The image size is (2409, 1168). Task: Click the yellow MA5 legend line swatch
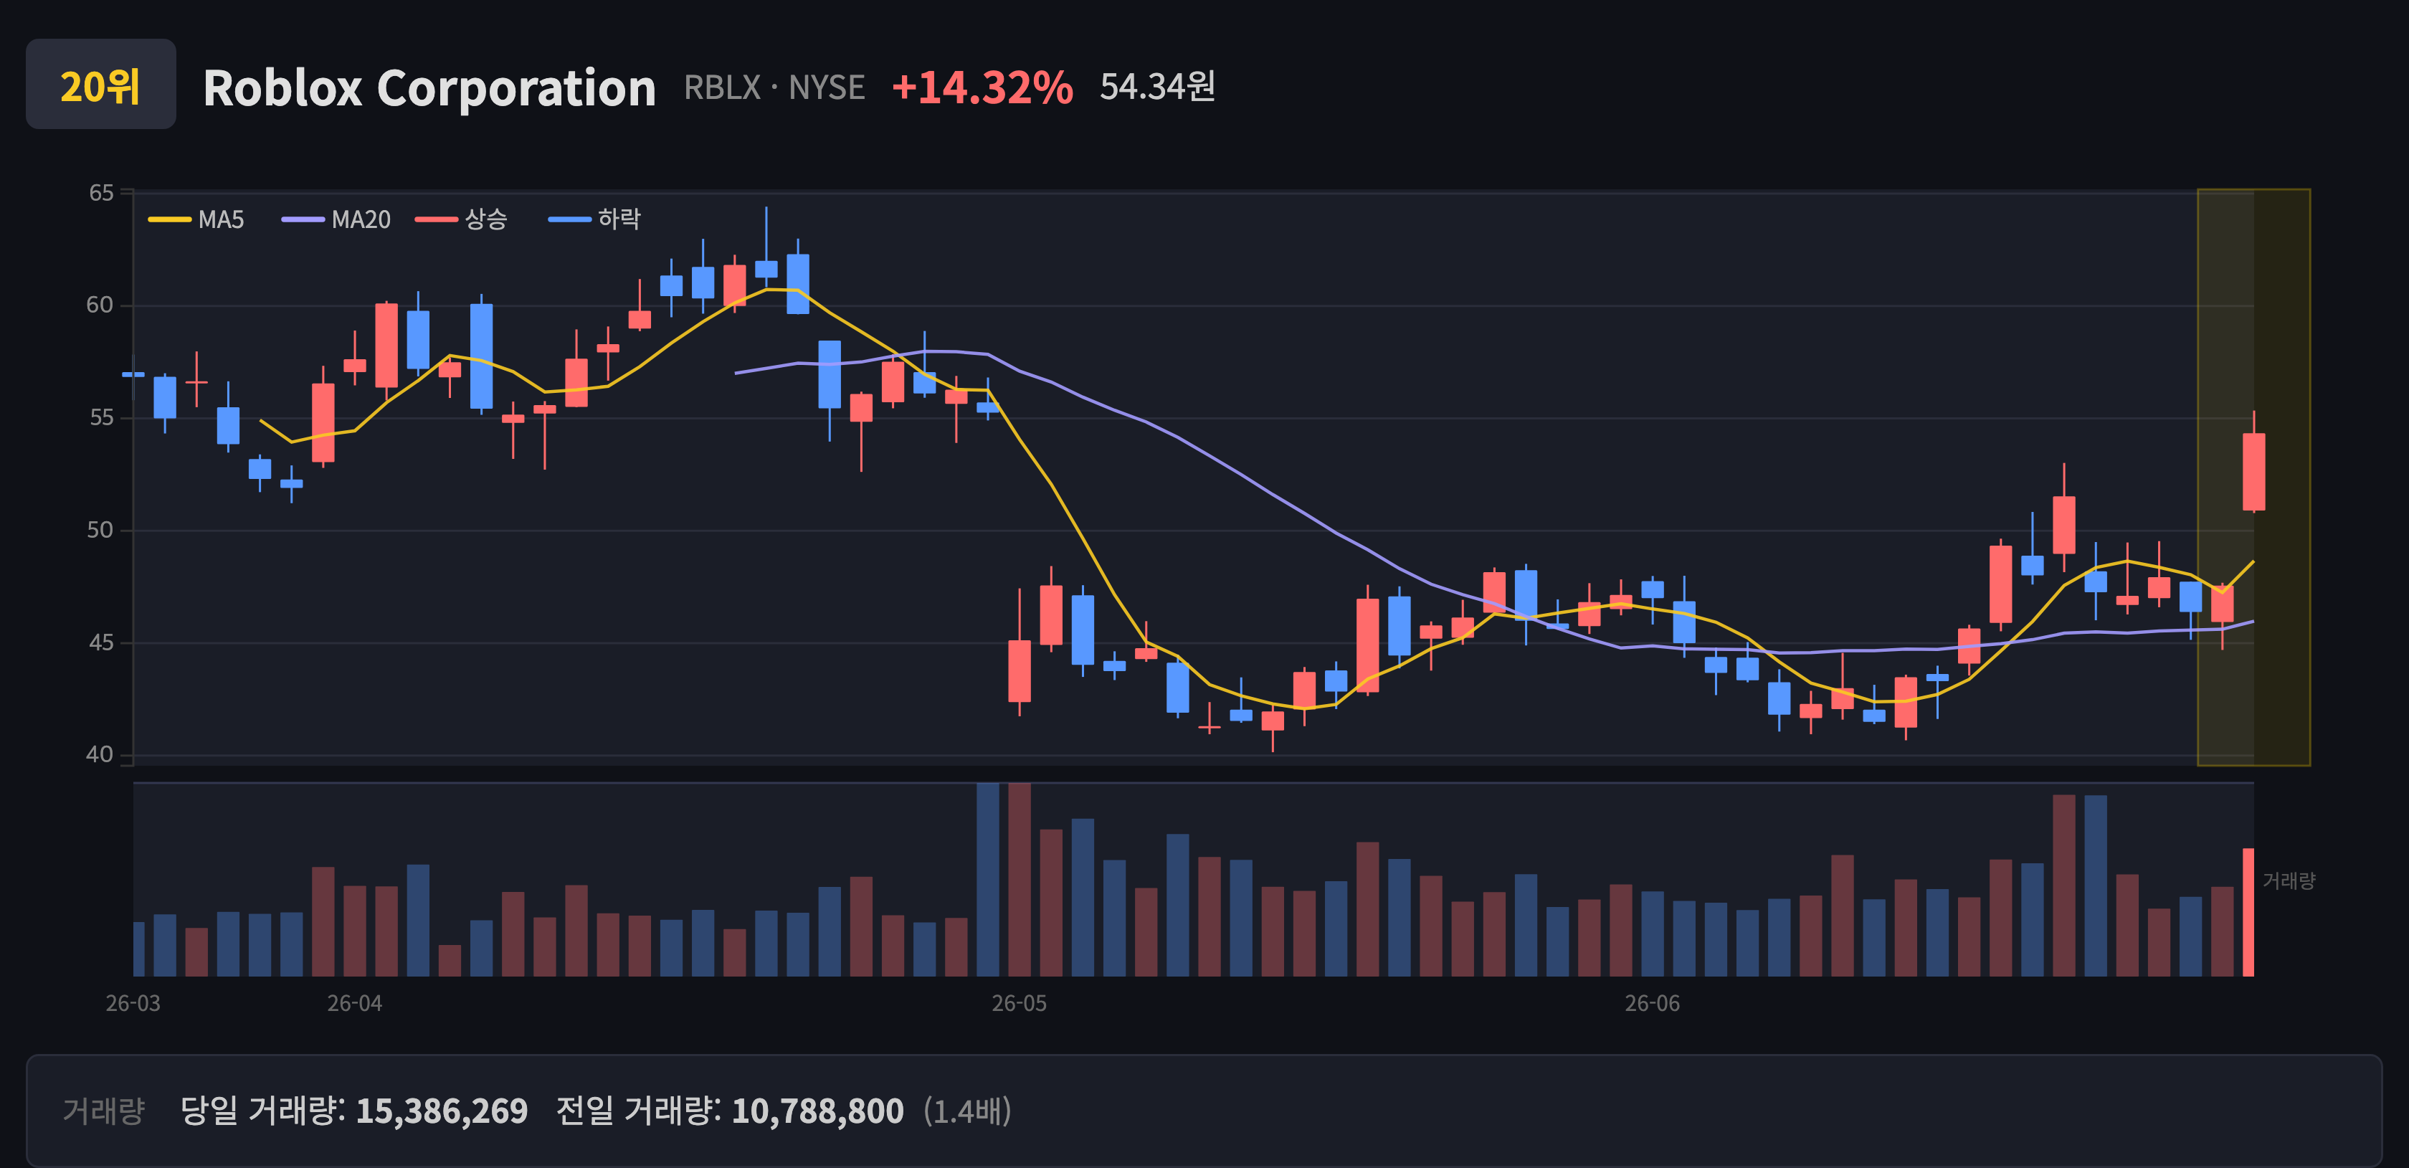pyautogui.click(x=169, y=219)
